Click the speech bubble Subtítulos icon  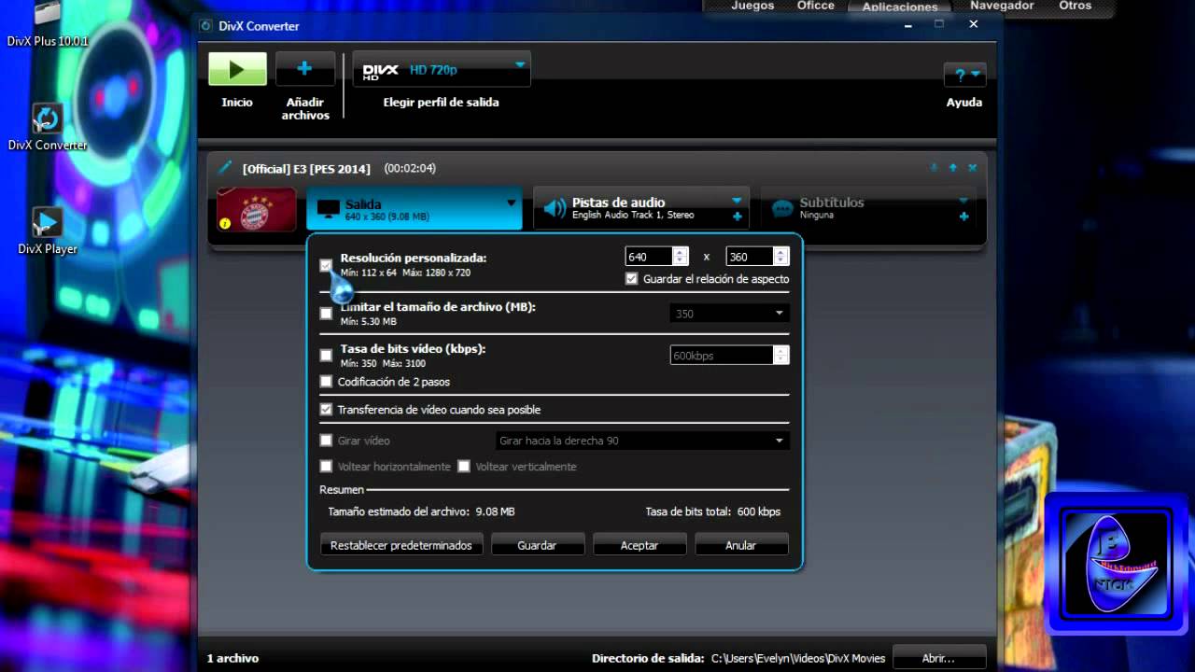pyautogui.click(x=783, y=208)
